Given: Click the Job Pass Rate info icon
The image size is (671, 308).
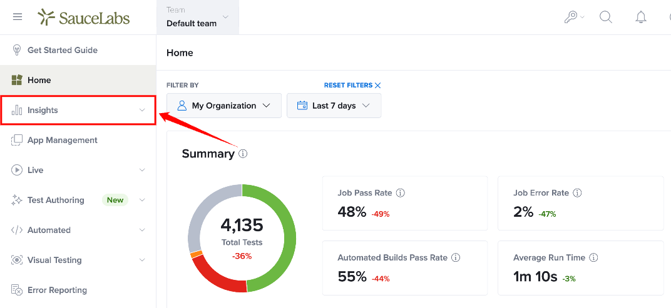Looking at the screenshot, I should [401, 193].
